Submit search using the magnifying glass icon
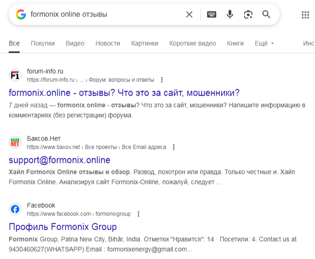Screen dimensions: 315x259 tap(266, 15)
